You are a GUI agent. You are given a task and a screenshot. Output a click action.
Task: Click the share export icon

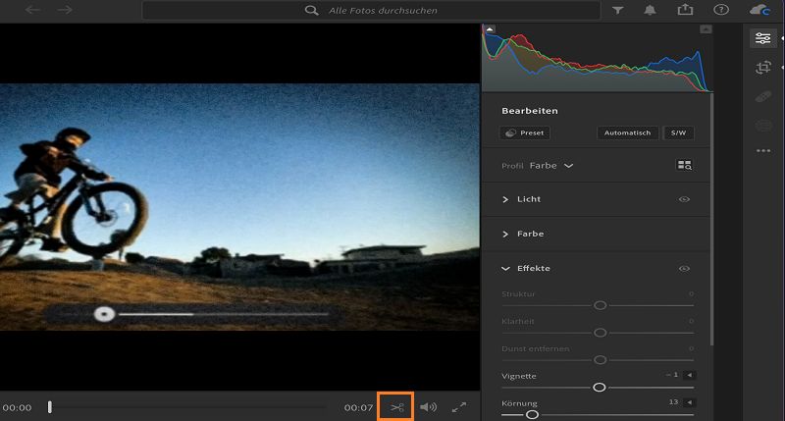coord(685,10)
